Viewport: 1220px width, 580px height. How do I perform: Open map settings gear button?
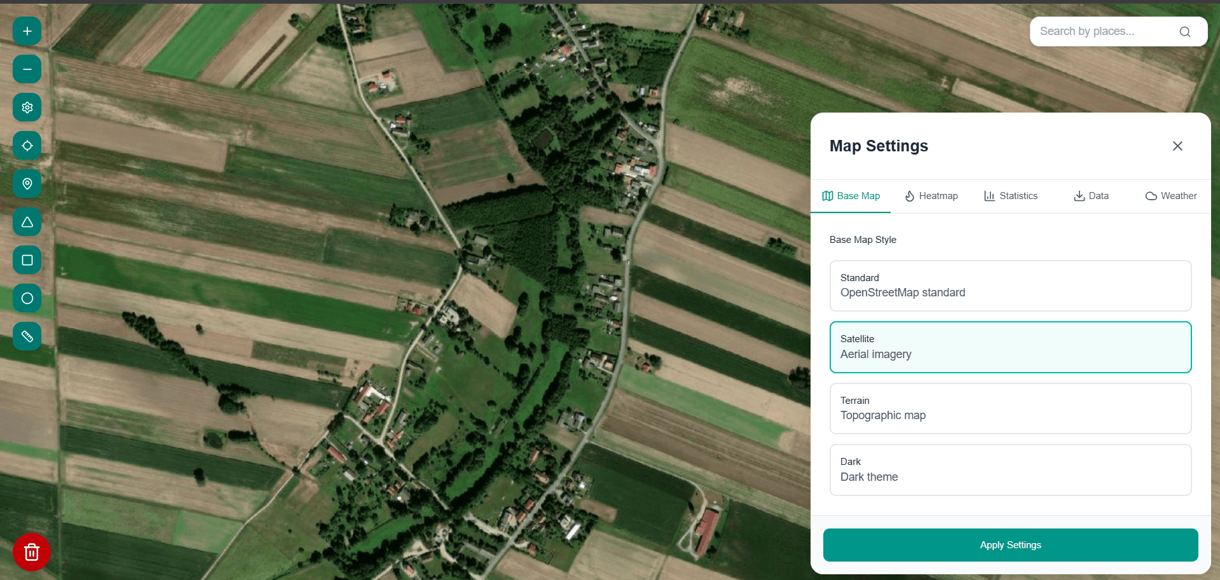pos(27,107)
